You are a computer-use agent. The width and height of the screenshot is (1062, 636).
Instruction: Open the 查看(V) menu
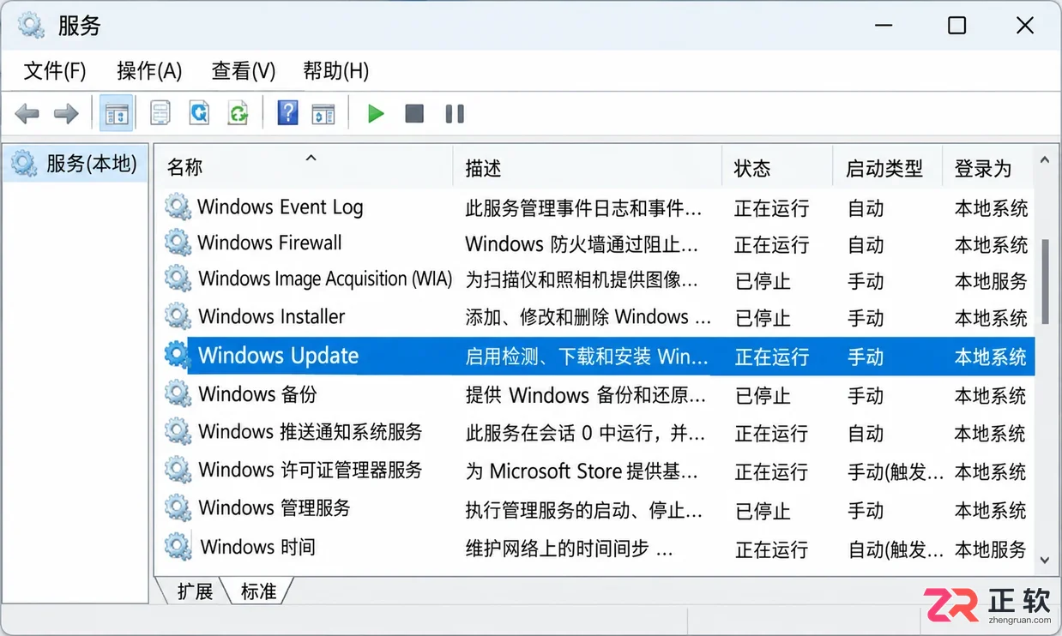244,70
